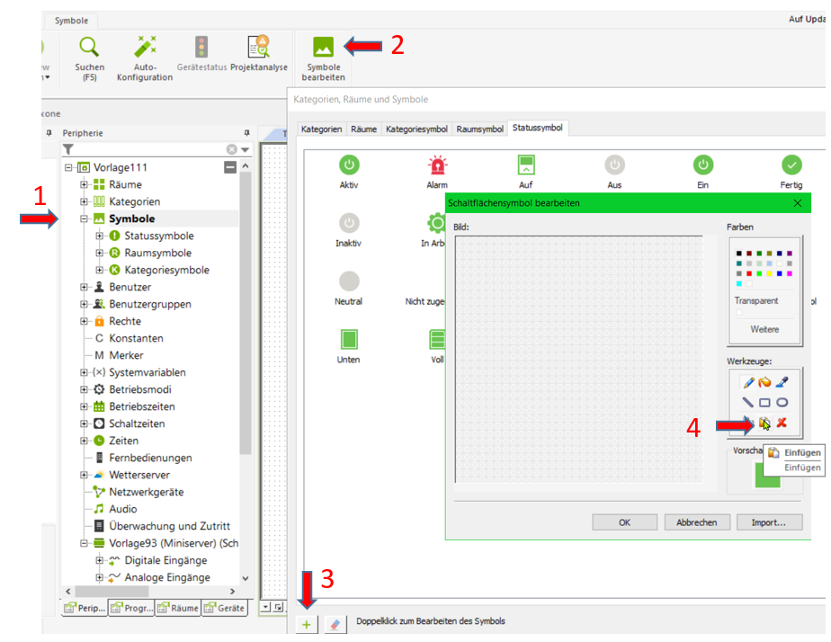Click Weitere for more colors
The image size is (831, 642).
[x=764, y=329]
